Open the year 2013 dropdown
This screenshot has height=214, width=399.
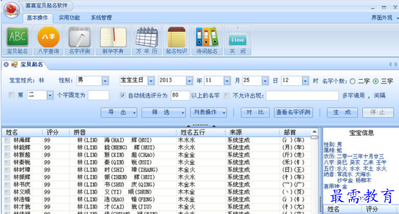click(x=190, y=81)
